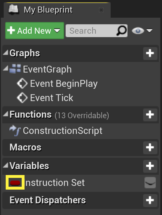Add a new graph with plus button

click(x=150, y=53)
